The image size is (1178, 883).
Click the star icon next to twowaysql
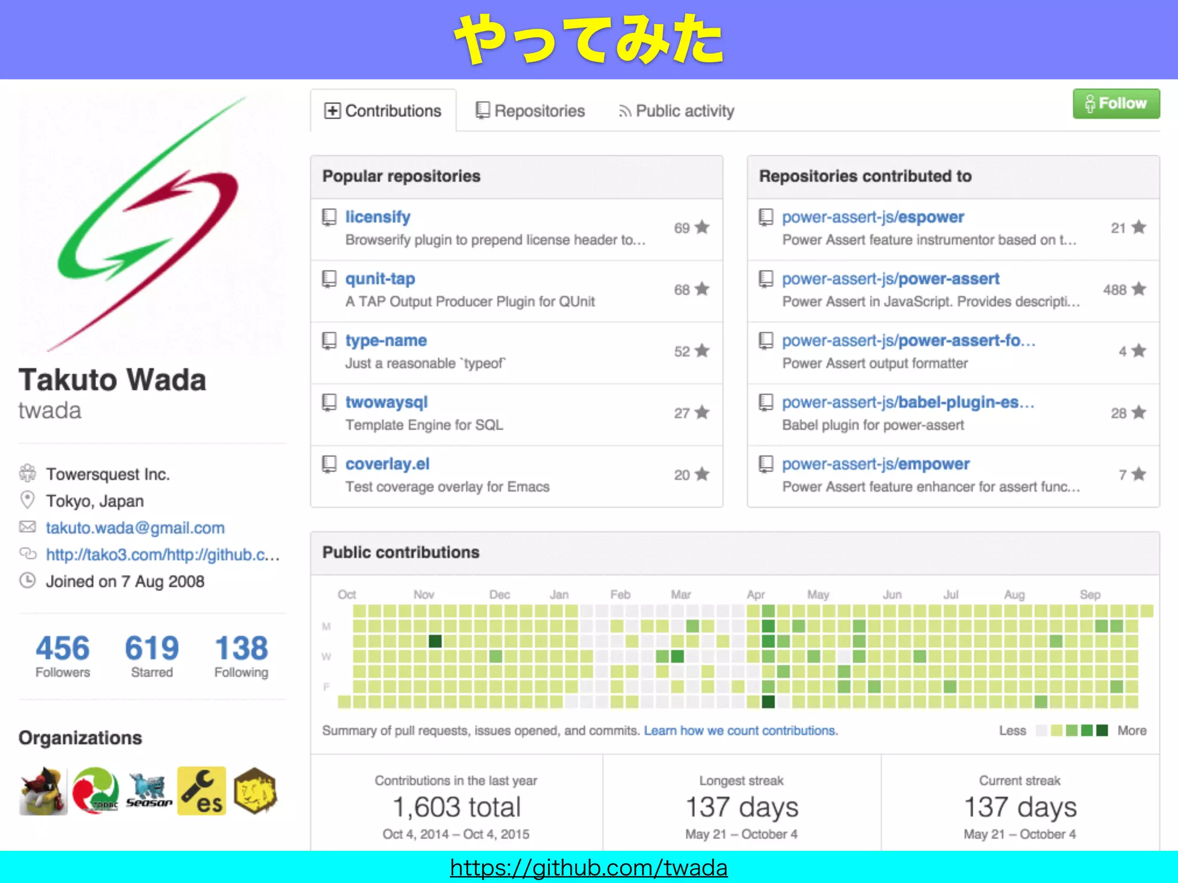[702, 412]
